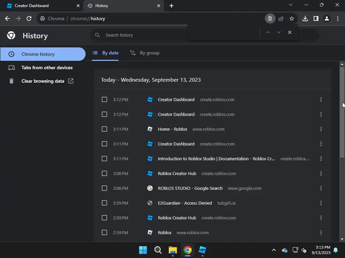This screenshot has width=345, height=258.
Task: Open actions menu for Home - Roblox entry
Action: tap(321, 129)
